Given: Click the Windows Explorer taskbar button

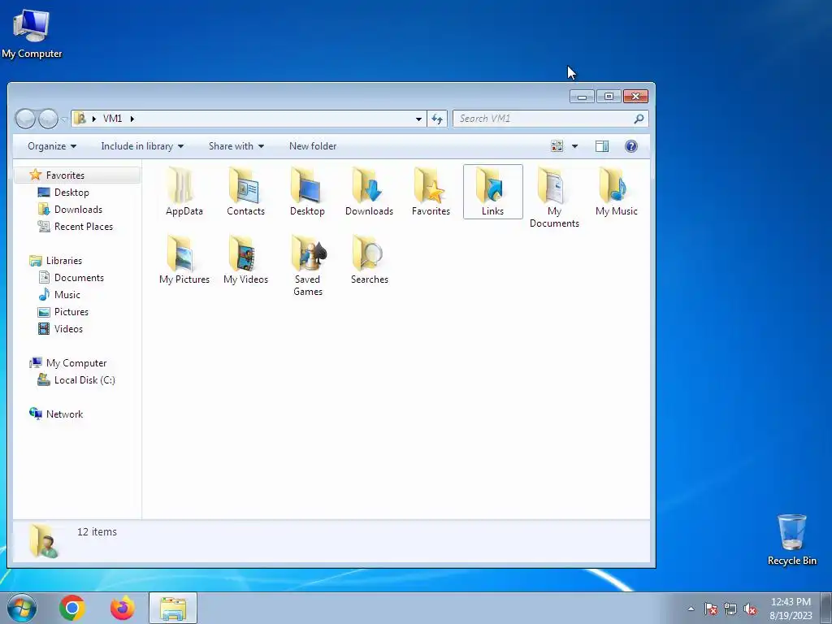Looking at the screenshot, I should click(173, 608).
